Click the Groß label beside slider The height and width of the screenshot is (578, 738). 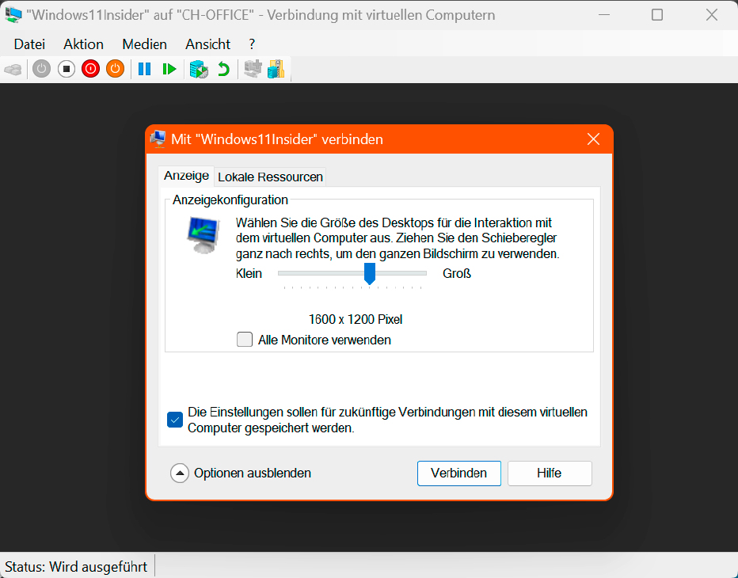(x=457, y=273)
